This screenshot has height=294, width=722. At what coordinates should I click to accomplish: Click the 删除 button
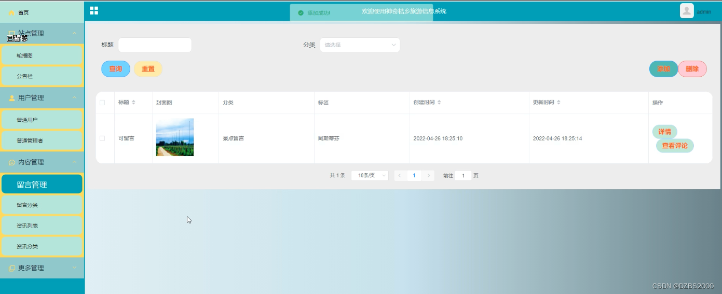coord(692,69)
